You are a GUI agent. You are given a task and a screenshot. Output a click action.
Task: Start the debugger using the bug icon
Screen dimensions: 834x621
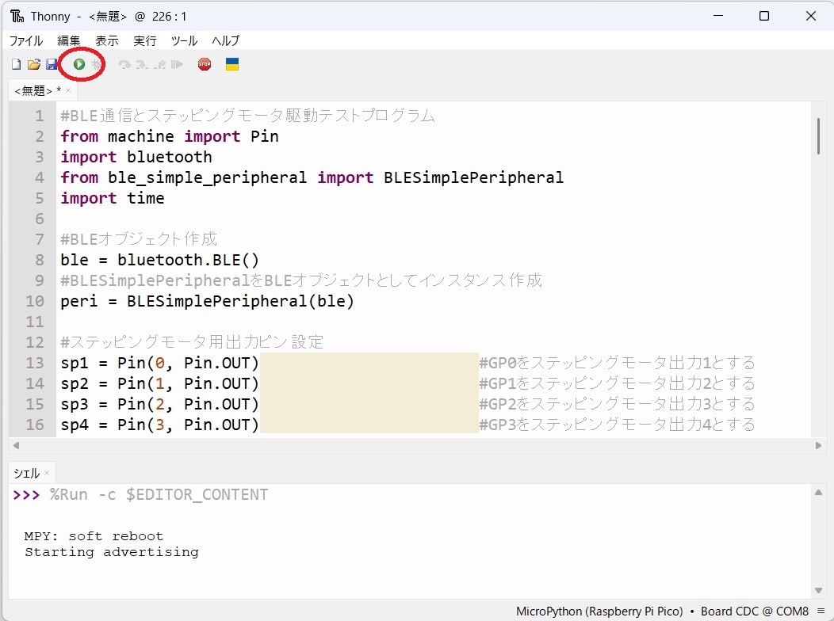tap(97, 64)
